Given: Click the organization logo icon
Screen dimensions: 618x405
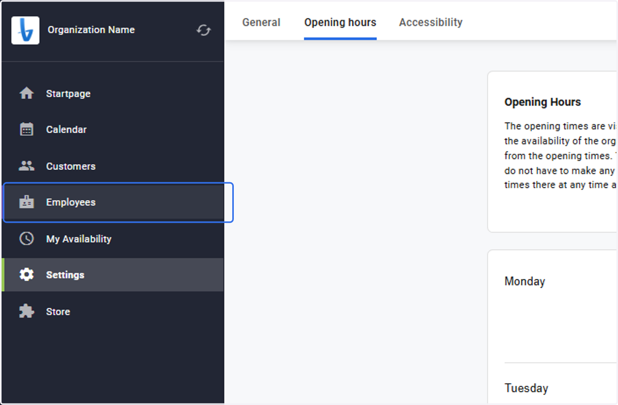Looking at the screenshot, I should (25, 30).
